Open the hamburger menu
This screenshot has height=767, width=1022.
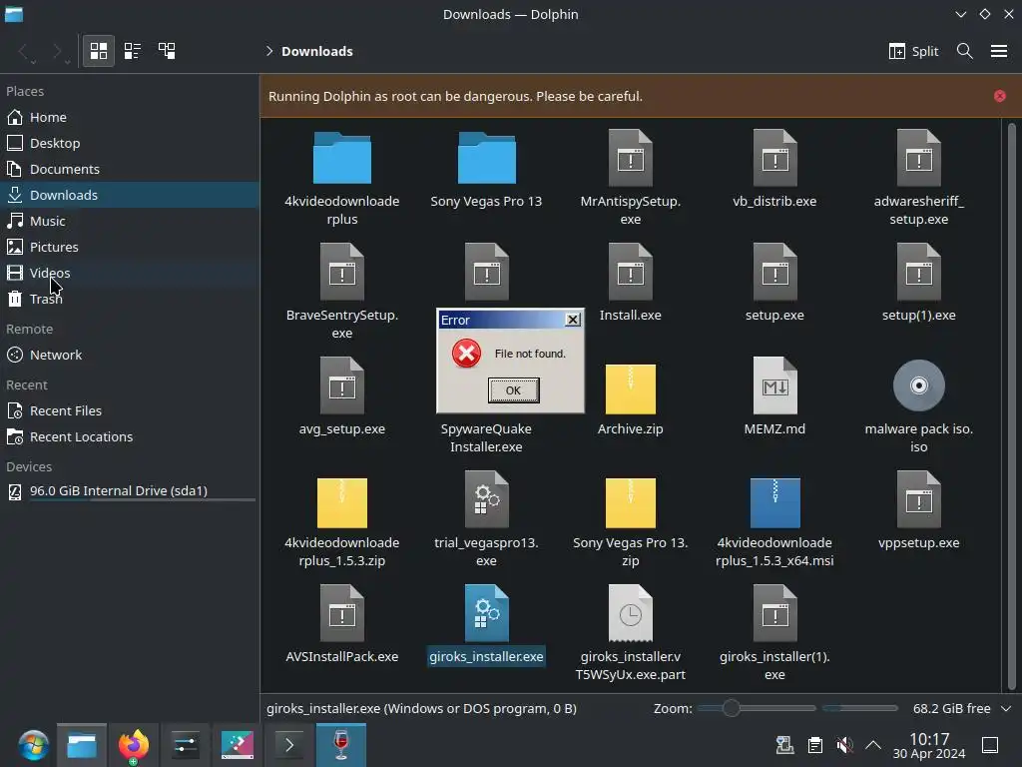point(998,51)
